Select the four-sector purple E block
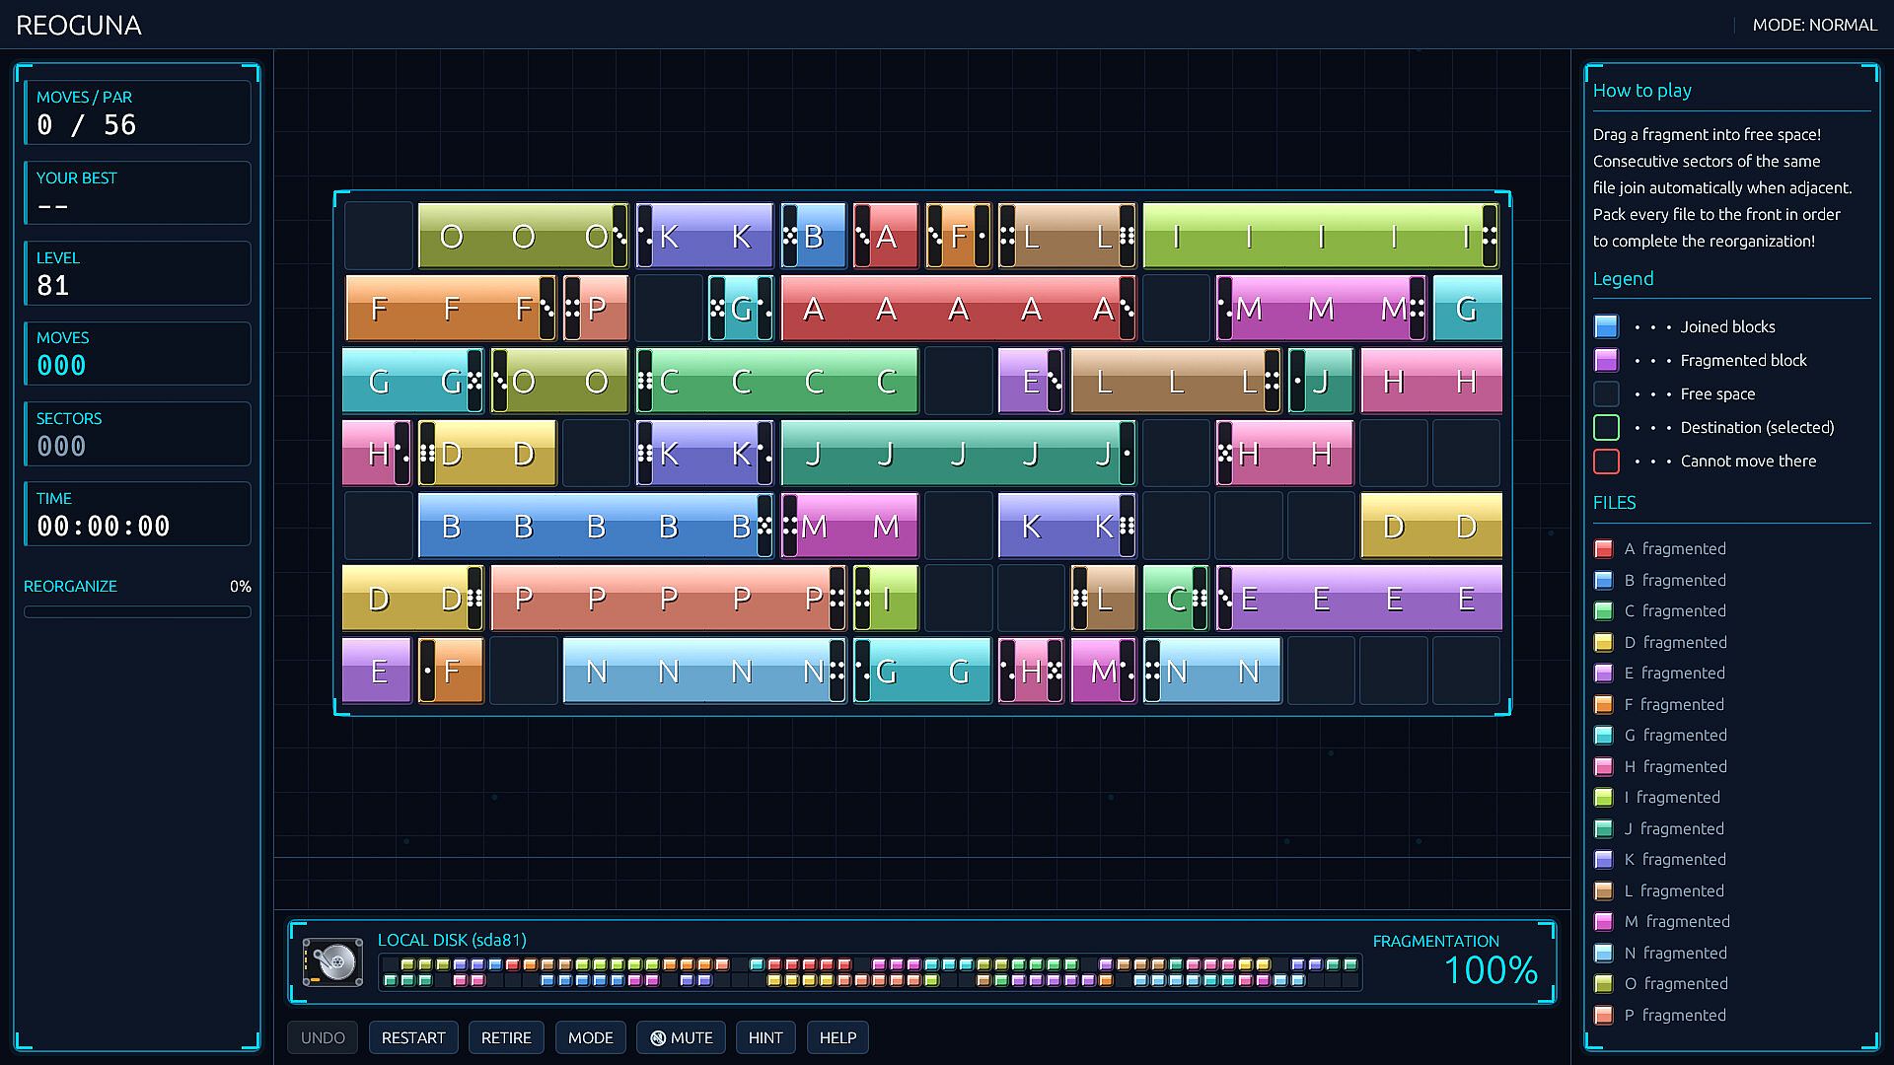This screenshot has height=1065, width=1894. click(x=1359, y=598)
